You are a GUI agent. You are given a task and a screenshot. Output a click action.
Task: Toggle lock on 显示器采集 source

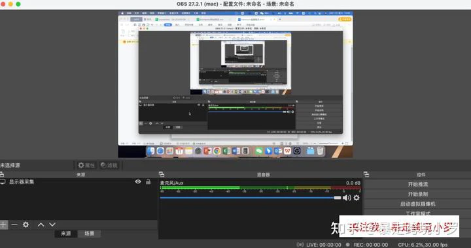148,181
